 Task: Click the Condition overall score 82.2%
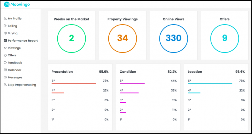[x=172, y=72]
